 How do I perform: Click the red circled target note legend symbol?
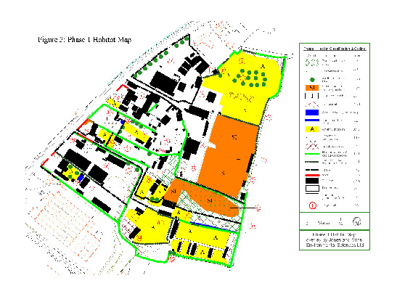point(313,205)
